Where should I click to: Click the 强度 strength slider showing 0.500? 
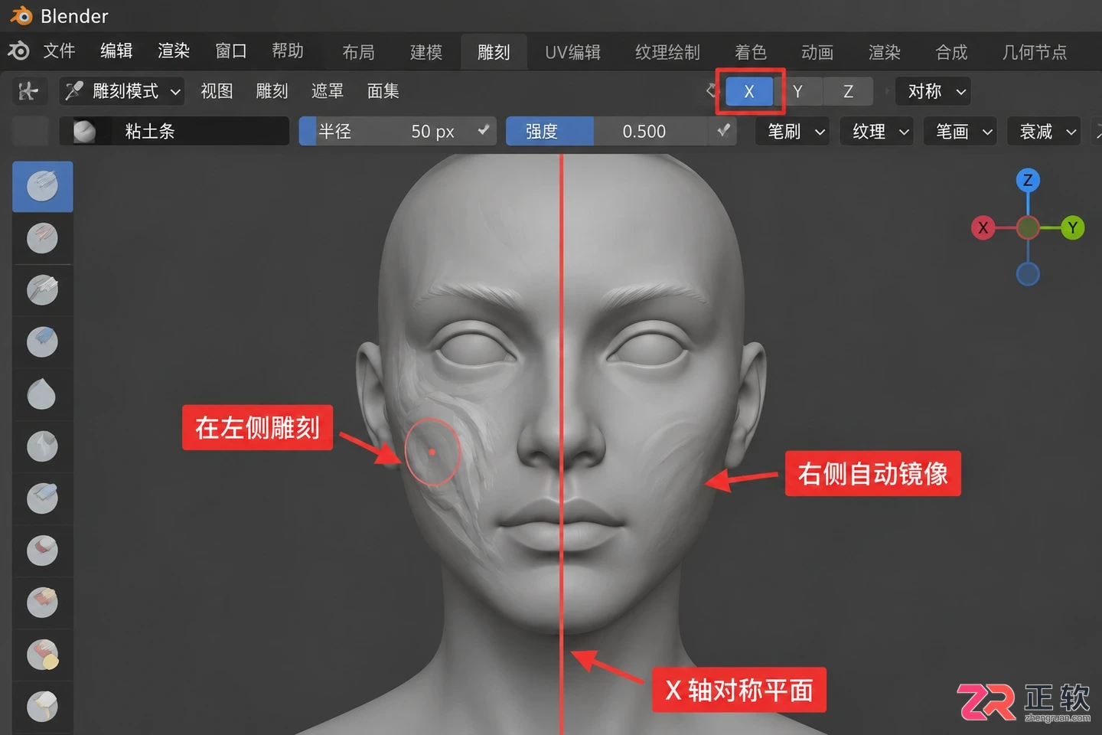pyautogui.click(x=608, y=131)
